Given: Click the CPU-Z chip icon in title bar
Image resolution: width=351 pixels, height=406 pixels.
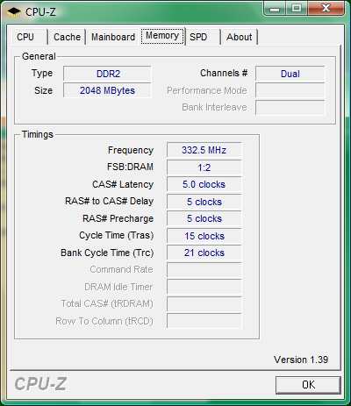Looking at the screenshot, I should pyautogui.click(x=14, y=12).
